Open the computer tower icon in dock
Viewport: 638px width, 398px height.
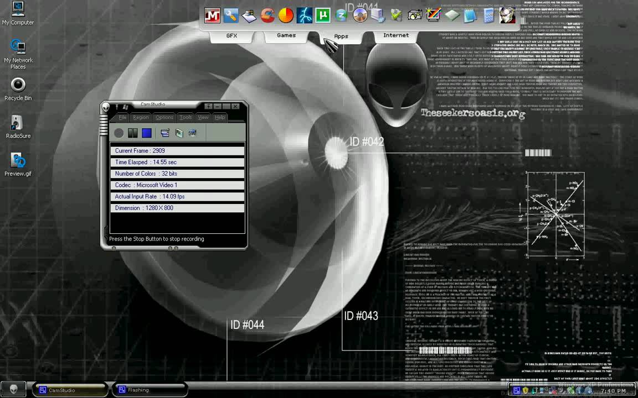pyautogui.click(x=378, y=16)
